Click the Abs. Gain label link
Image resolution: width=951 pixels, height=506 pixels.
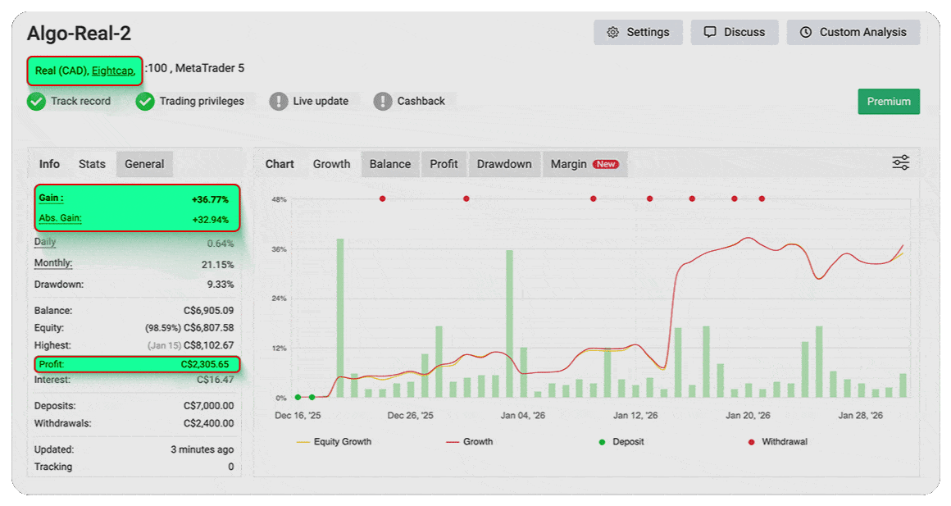point(60,219)
